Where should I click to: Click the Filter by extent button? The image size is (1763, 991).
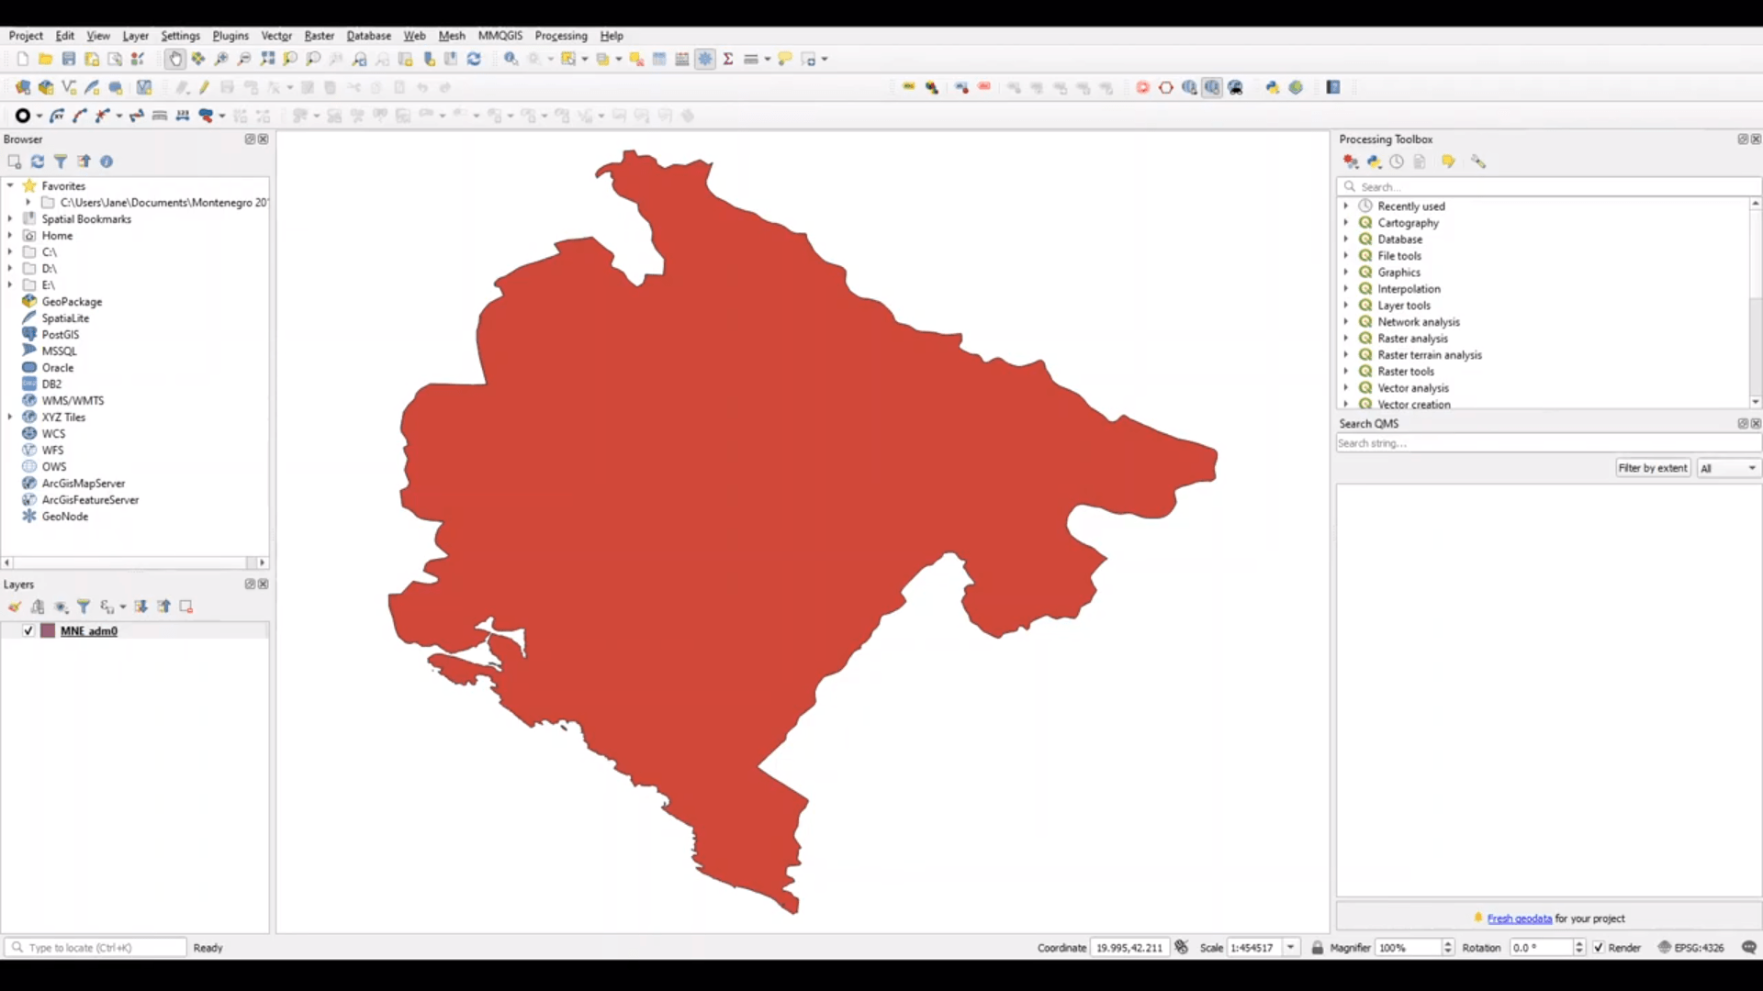(x=1652, y=467)
